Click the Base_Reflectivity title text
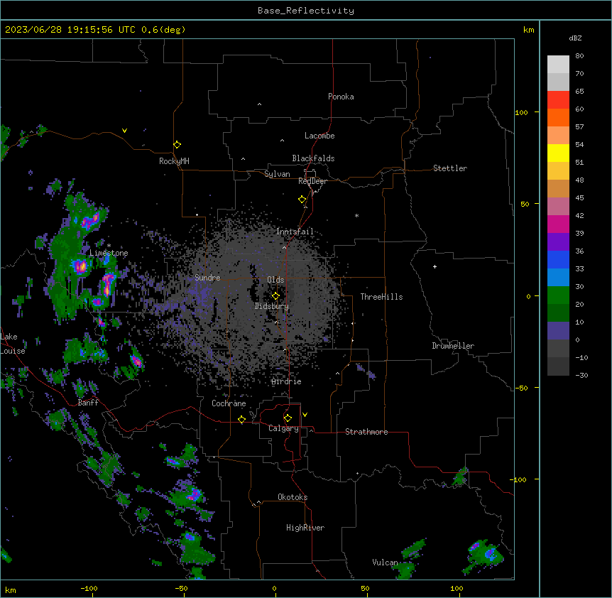Viewport: 612px width, 598px height. (305, 11)
